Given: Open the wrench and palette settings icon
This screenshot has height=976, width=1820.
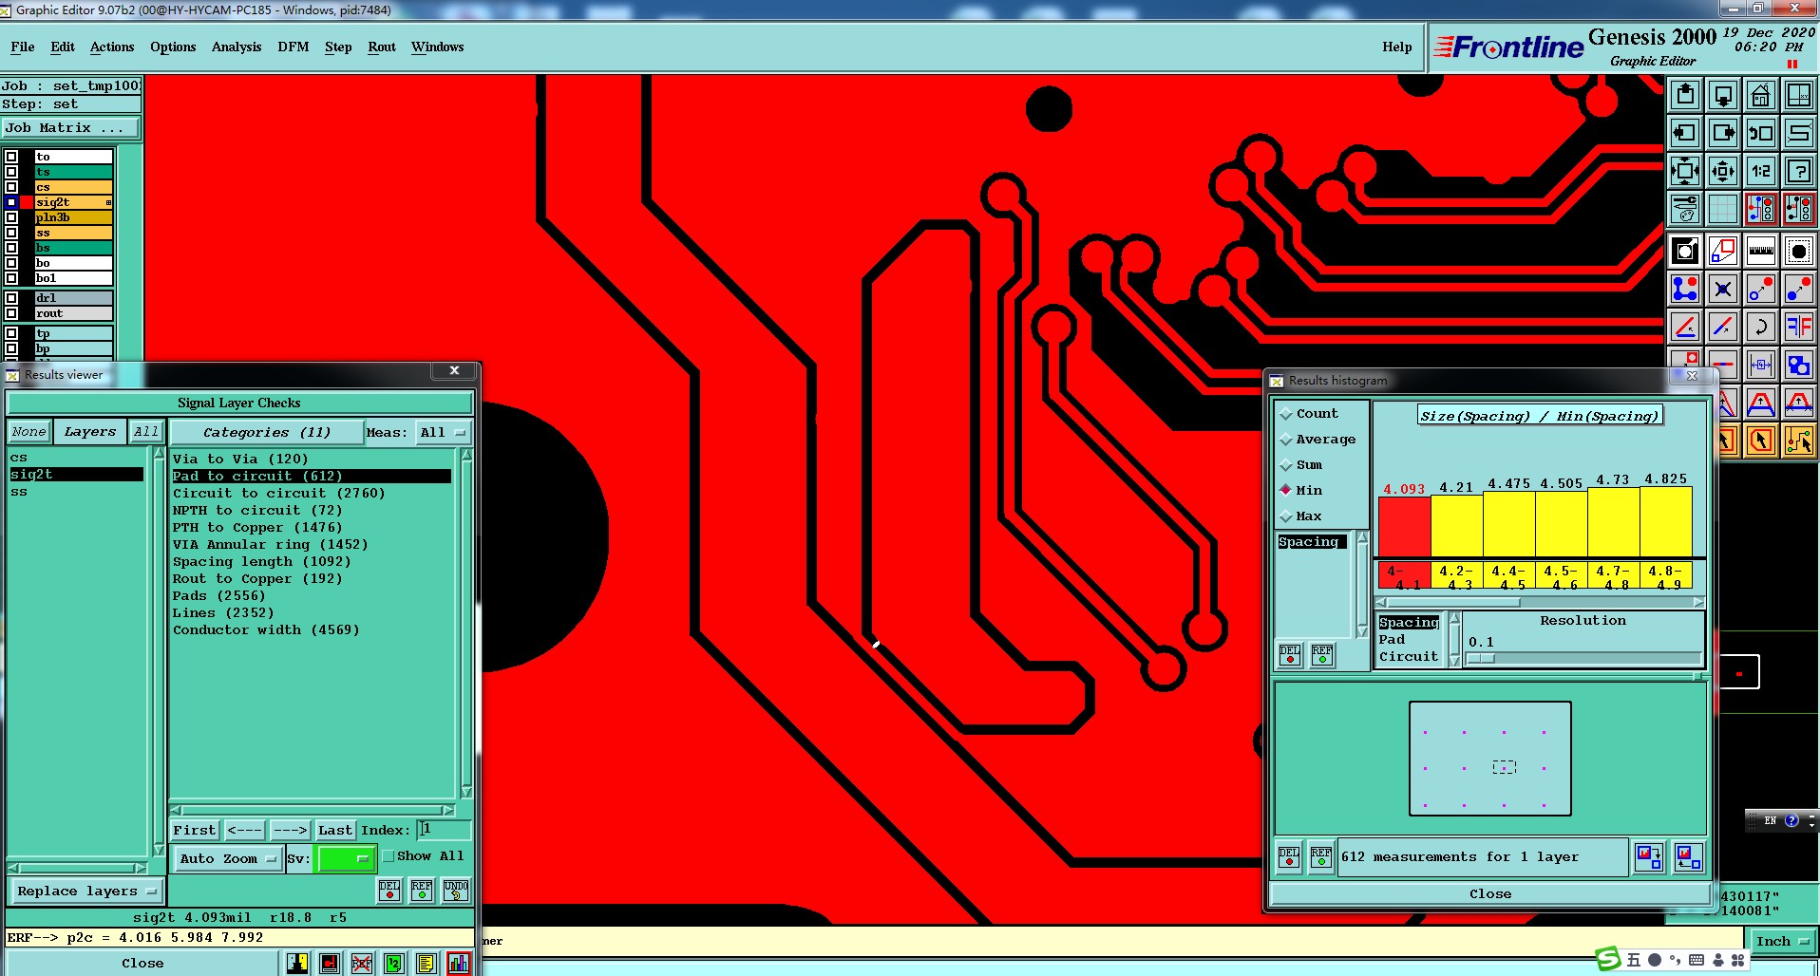Looking at the screenshot, I should 1685,209.
